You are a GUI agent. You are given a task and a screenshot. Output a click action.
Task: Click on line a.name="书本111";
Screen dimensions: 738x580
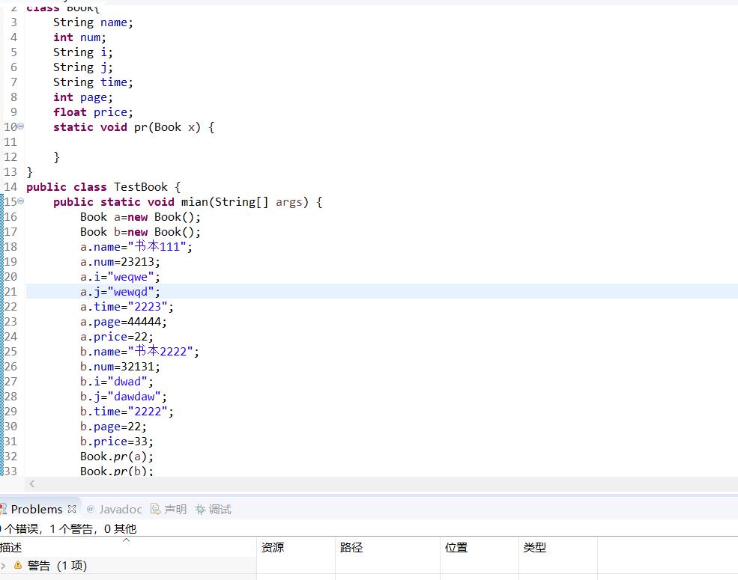pyautogui.click(x=136, y=247)
